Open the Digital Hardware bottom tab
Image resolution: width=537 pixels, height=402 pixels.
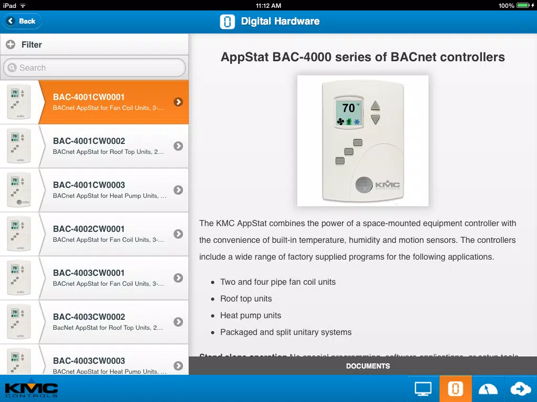point(456,389)
